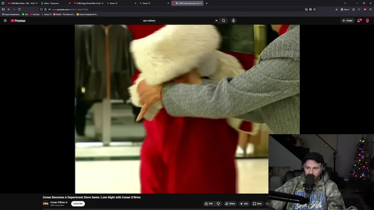Go forward in browser history
The height and width of the screenshot is (210, 374).
(14, 9)
